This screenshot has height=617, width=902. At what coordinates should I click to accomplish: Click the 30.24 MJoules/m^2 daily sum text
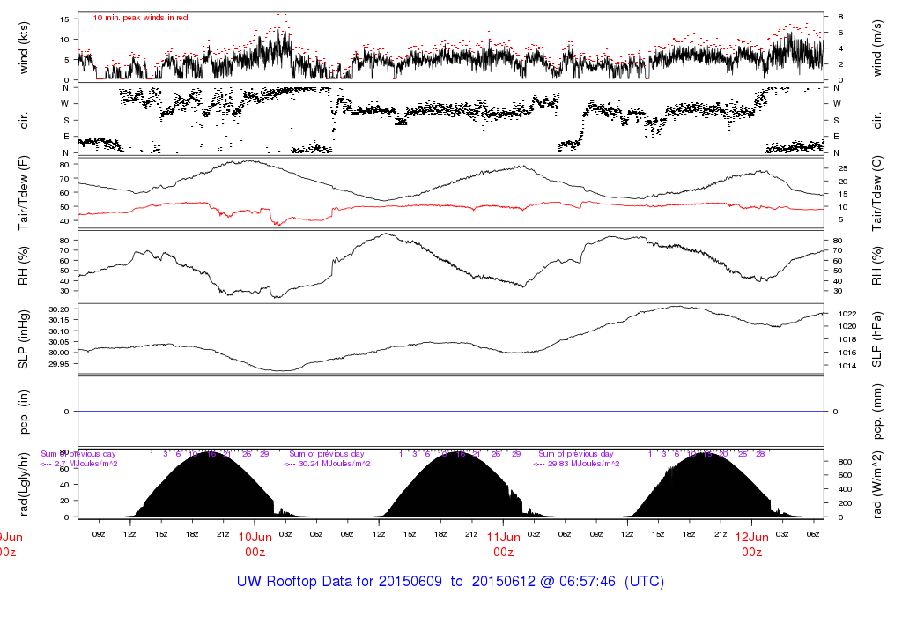pyautogui.click(x=328, y=464)
